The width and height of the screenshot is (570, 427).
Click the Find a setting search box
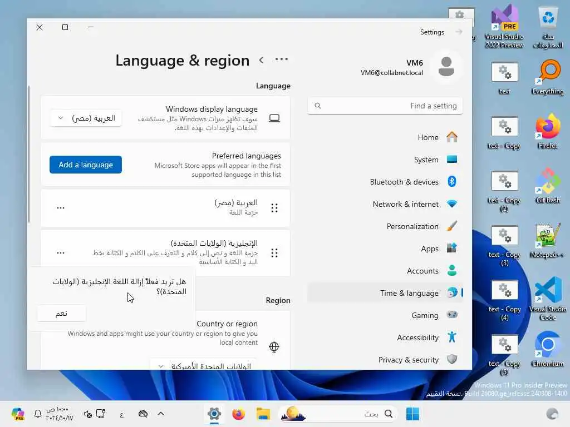point(385,106)
